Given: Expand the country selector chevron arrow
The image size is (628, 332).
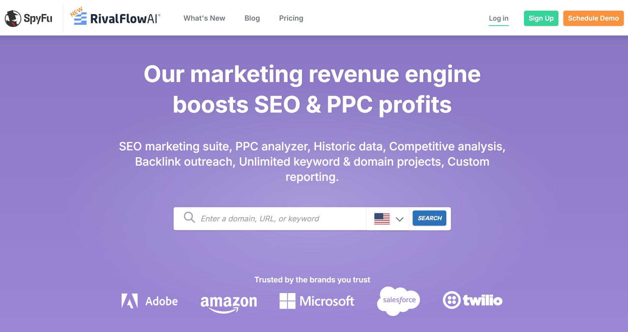Looking at the screenshot, I should tap(400, 219).
